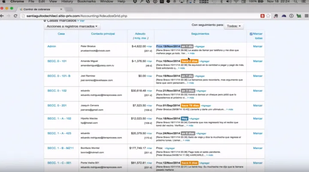The height and width of the screenshot is (172, 309).
Task: Mark the Admin row with Marcar
Action: [257, 46]
